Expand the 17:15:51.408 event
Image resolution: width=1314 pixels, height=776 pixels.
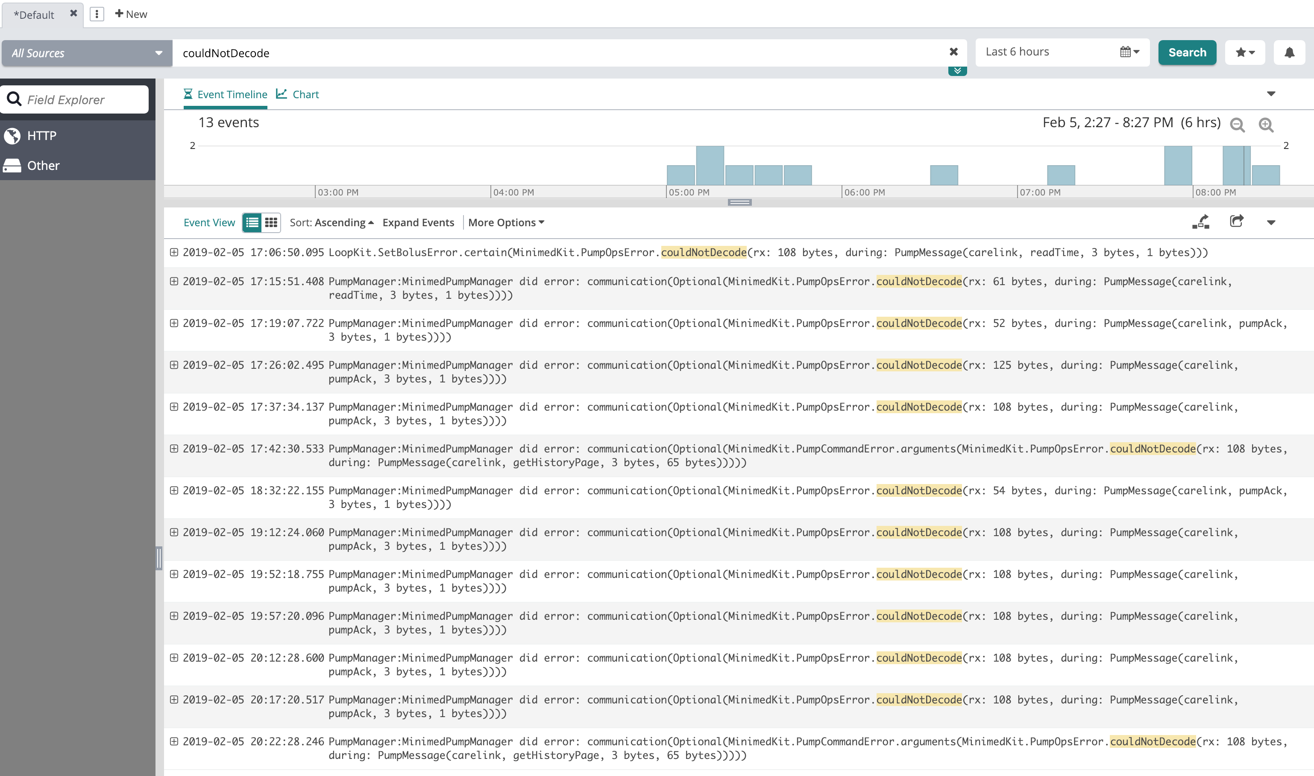[x=174, y=281]
